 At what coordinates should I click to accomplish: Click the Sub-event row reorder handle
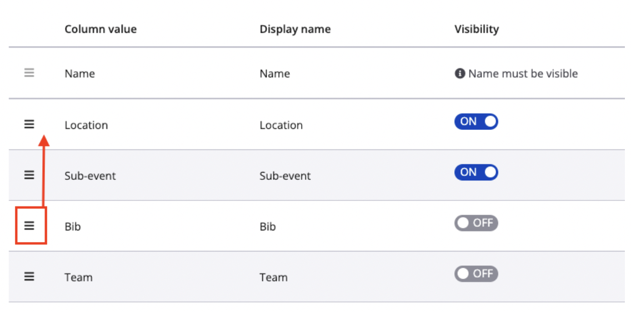29,175
